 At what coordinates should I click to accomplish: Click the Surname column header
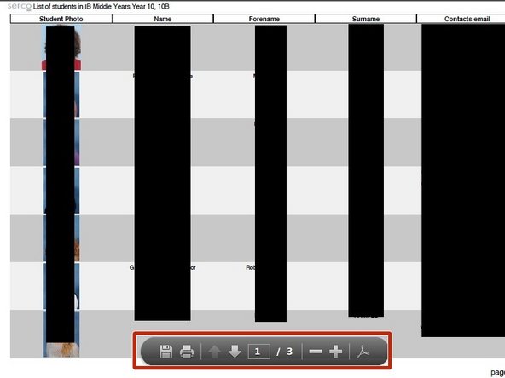[x=366, y=19]
